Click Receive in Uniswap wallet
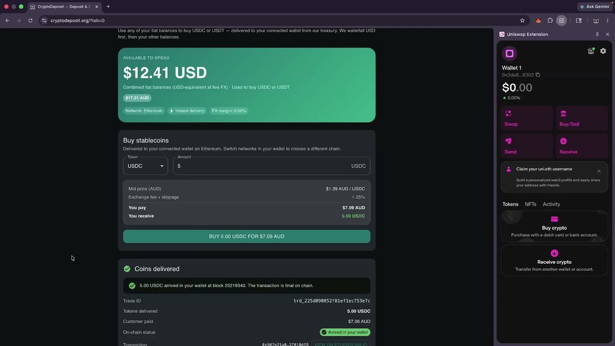Viewport: 615px width, 346px height. pos(582,146)
